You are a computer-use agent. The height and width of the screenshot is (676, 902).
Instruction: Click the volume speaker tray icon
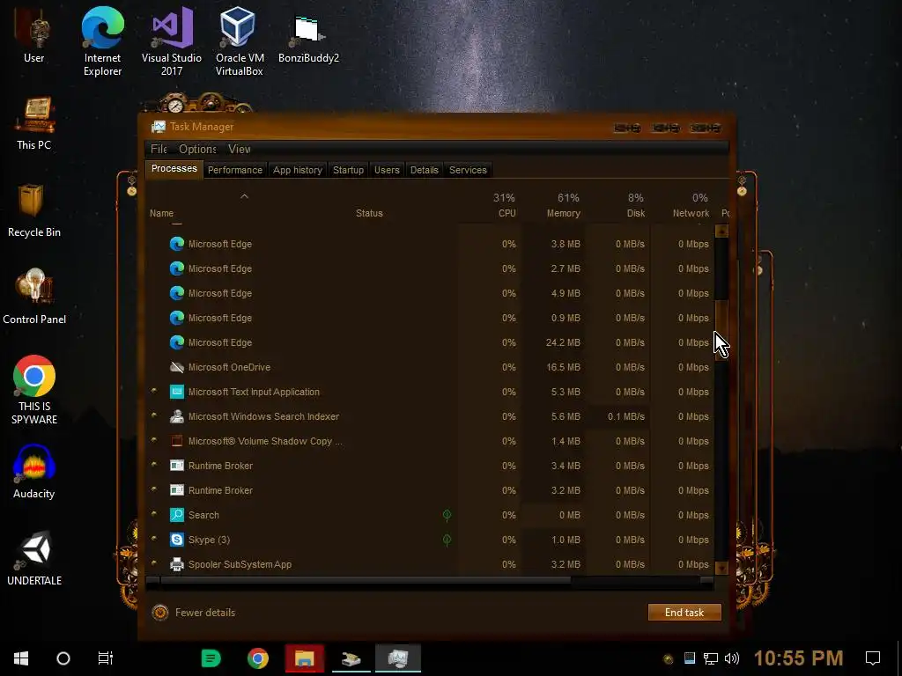[732, 658]
